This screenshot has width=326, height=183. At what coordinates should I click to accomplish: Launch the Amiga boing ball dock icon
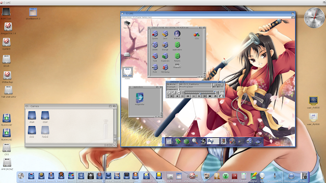click(193, 176)
